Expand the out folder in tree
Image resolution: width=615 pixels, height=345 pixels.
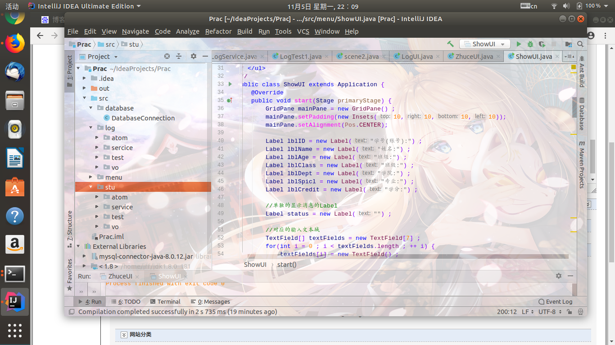point(84,88)
